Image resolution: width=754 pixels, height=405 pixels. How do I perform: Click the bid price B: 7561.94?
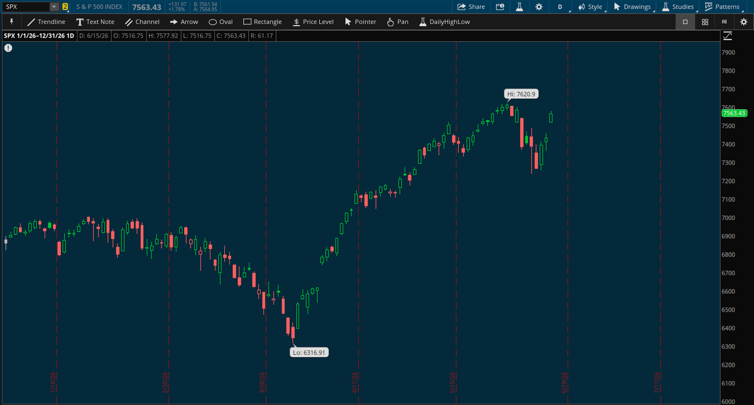pos(204,4)
